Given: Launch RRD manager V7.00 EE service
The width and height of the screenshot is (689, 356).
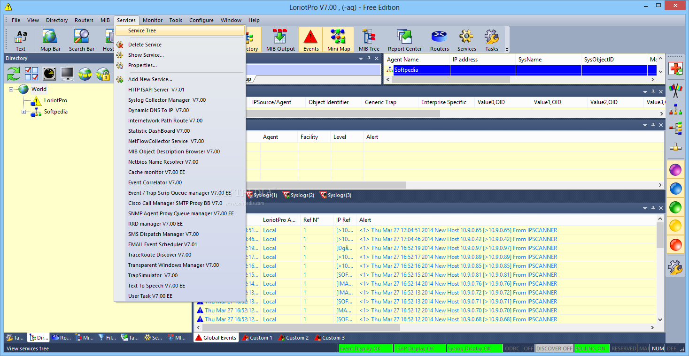Looking at the screenshot, I should click(180, 224).
